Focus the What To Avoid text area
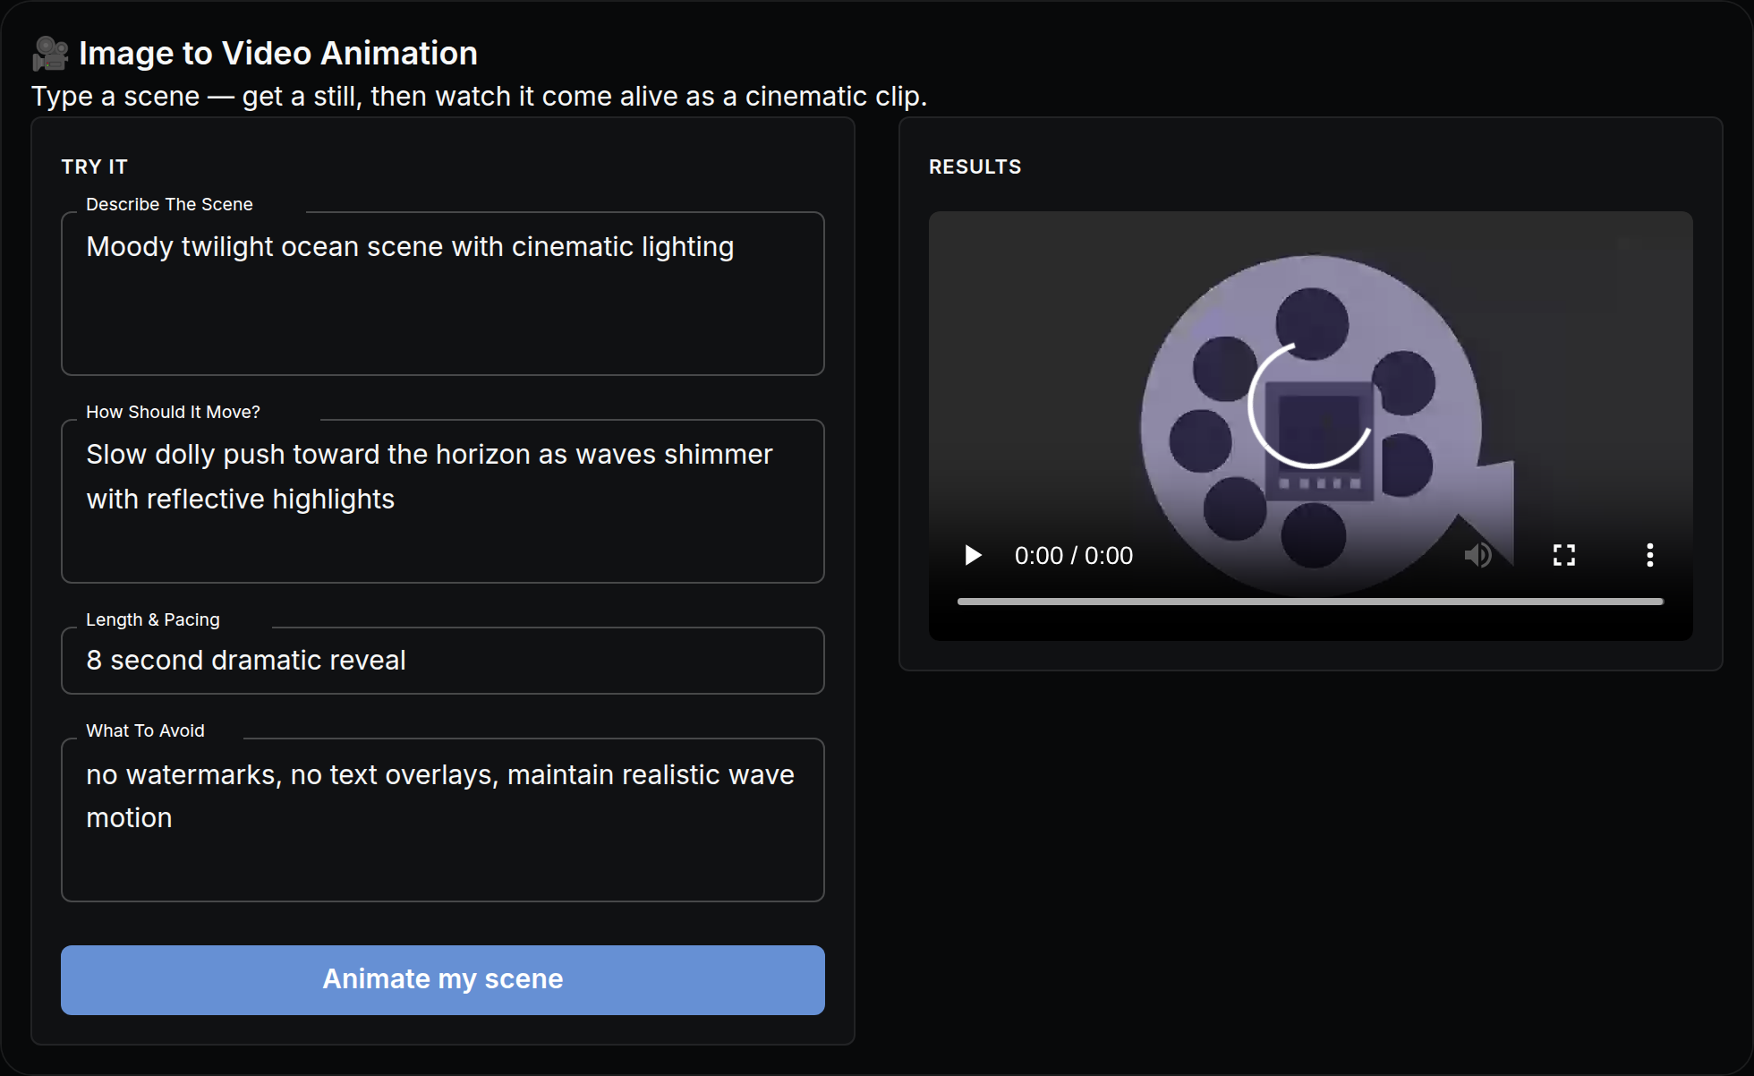Viewport: 1754px width, 1076px height. [x=443, y=820]
